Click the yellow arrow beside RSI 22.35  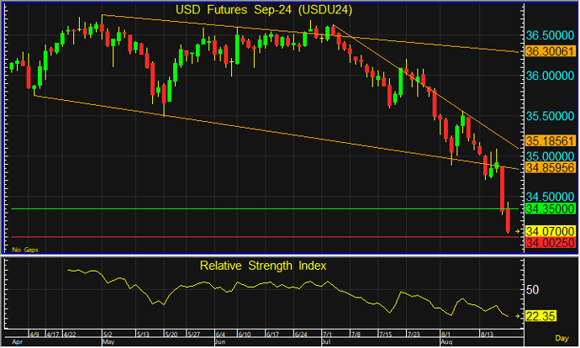pyautogui.click(x=518, y=316)
